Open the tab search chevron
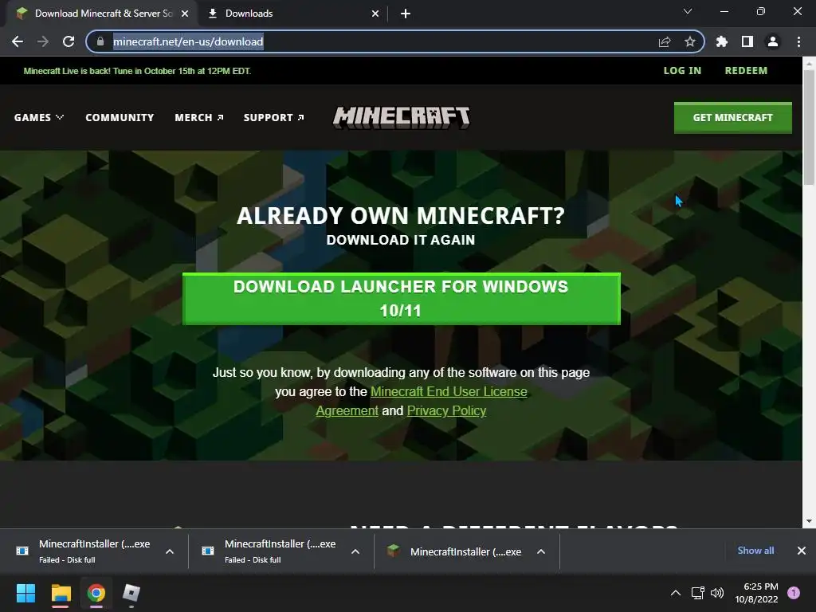816x612 pixels. 688,11
